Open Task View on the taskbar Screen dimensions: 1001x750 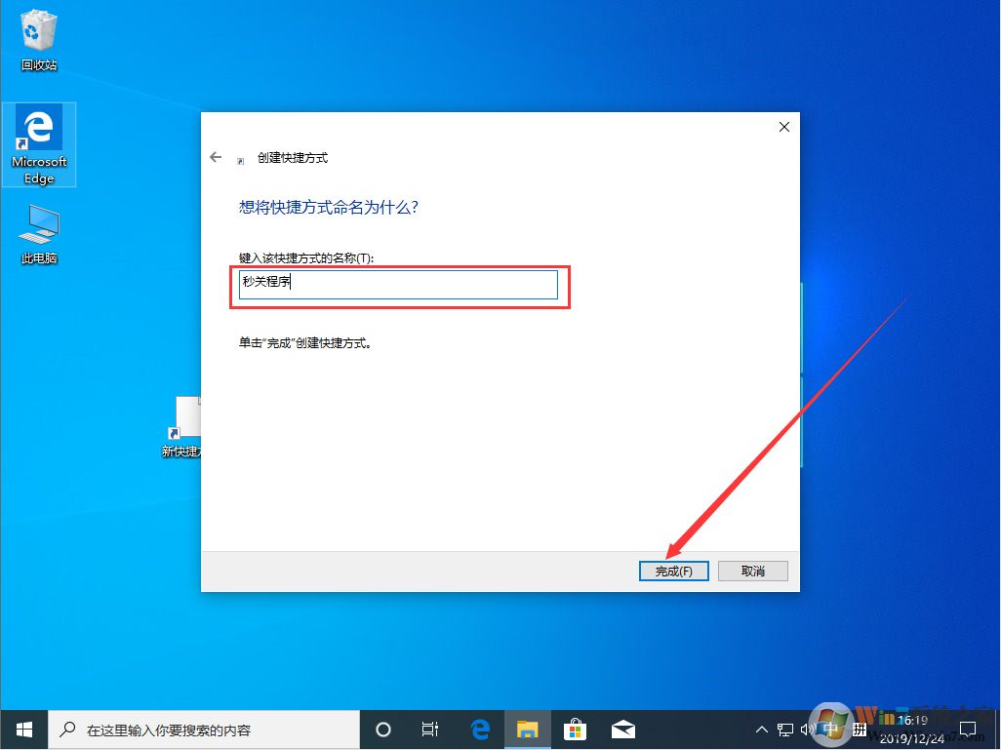click(430, 729)
